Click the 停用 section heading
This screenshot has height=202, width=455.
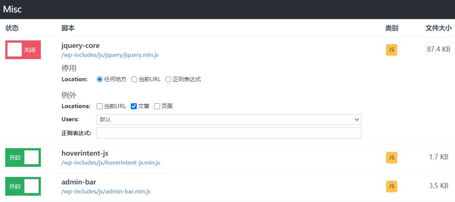[69, 68]
